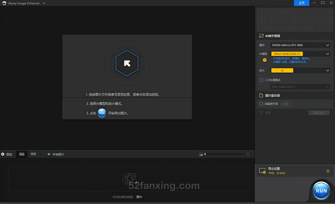This screenshot has height=204, width=335.
Task: Click the 导出设置 export settings icon
Action: (x=262, y=171)
